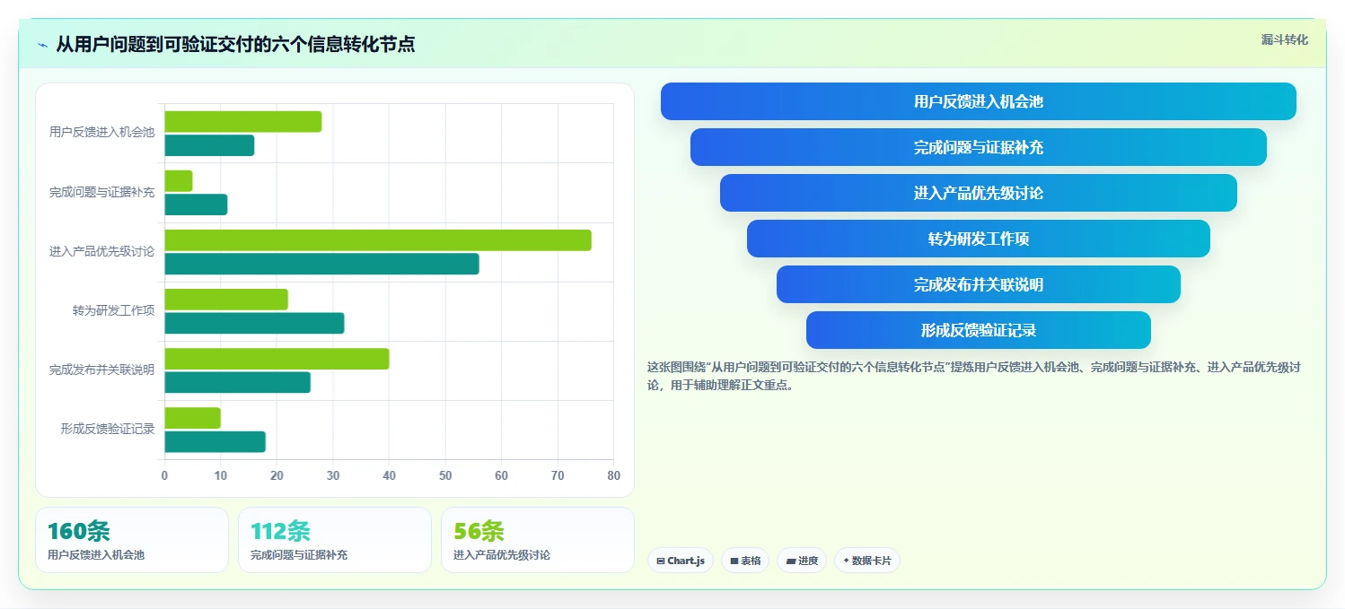Click the 完成问题与证据补充 funnel stage
Screen dimensions: 1345x609
[979, 147]
